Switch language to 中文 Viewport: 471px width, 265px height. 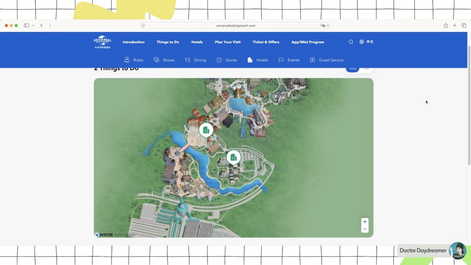coord(367,42)
